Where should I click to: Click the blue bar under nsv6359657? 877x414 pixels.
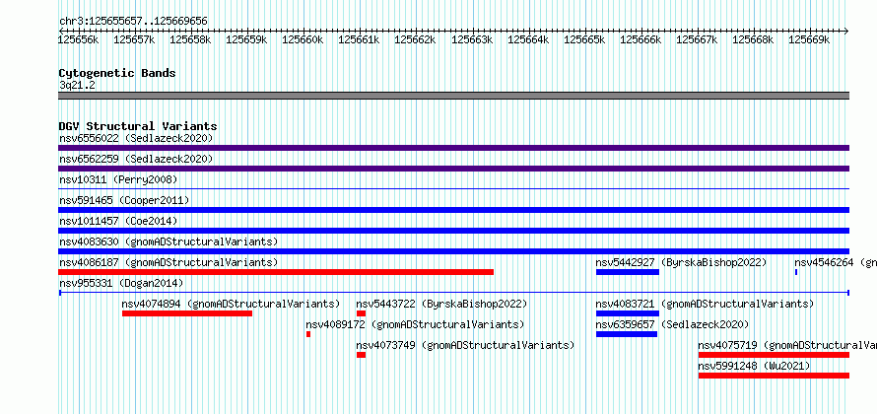coord(627,334)
